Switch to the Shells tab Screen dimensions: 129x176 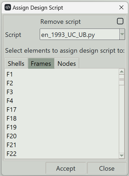coord(16,63)
